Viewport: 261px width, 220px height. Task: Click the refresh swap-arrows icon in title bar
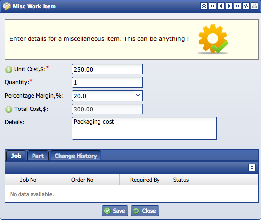tap(246, 6)
